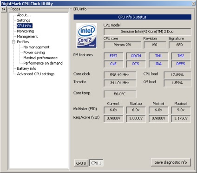Click the Maximal multiplier 9.0x field
The image size is (197, 173).
click(x=181, y=110)
